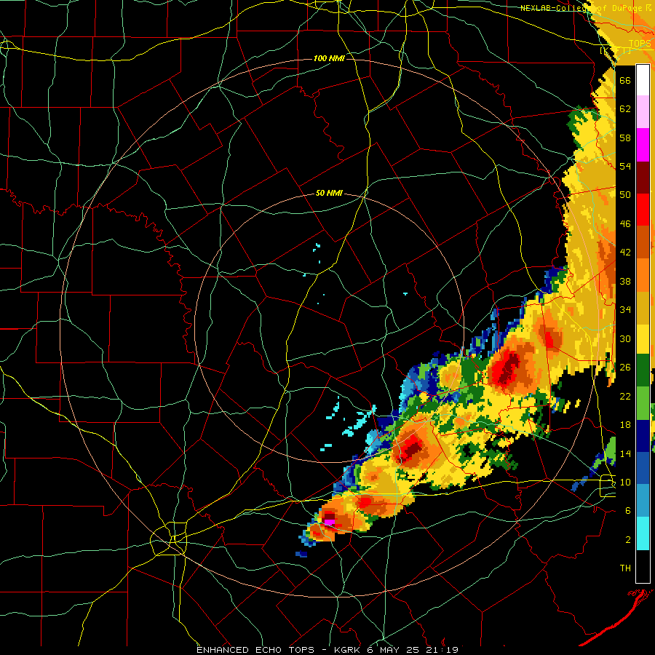The height and width of the screenshot is (655, 655).
Task: Pick the magenta swatch in the legend
Action: pyautogui.click(x=643, y=145)
